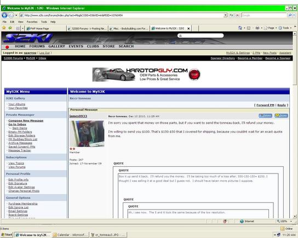Expand the address bar history dropdown

(225, 15)
